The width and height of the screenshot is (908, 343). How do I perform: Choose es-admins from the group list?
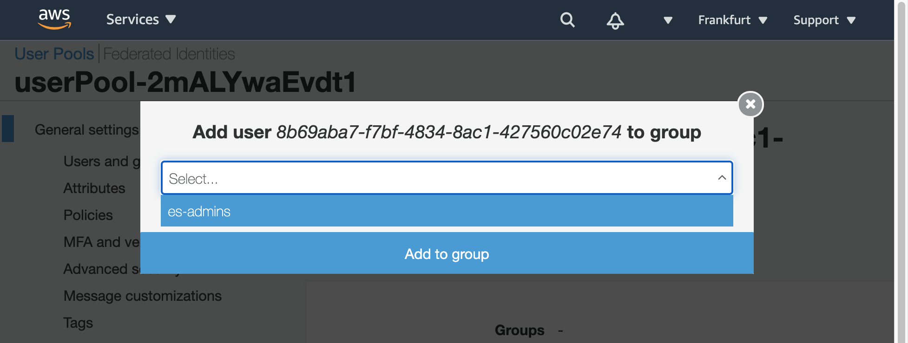(x=447, y=211)
